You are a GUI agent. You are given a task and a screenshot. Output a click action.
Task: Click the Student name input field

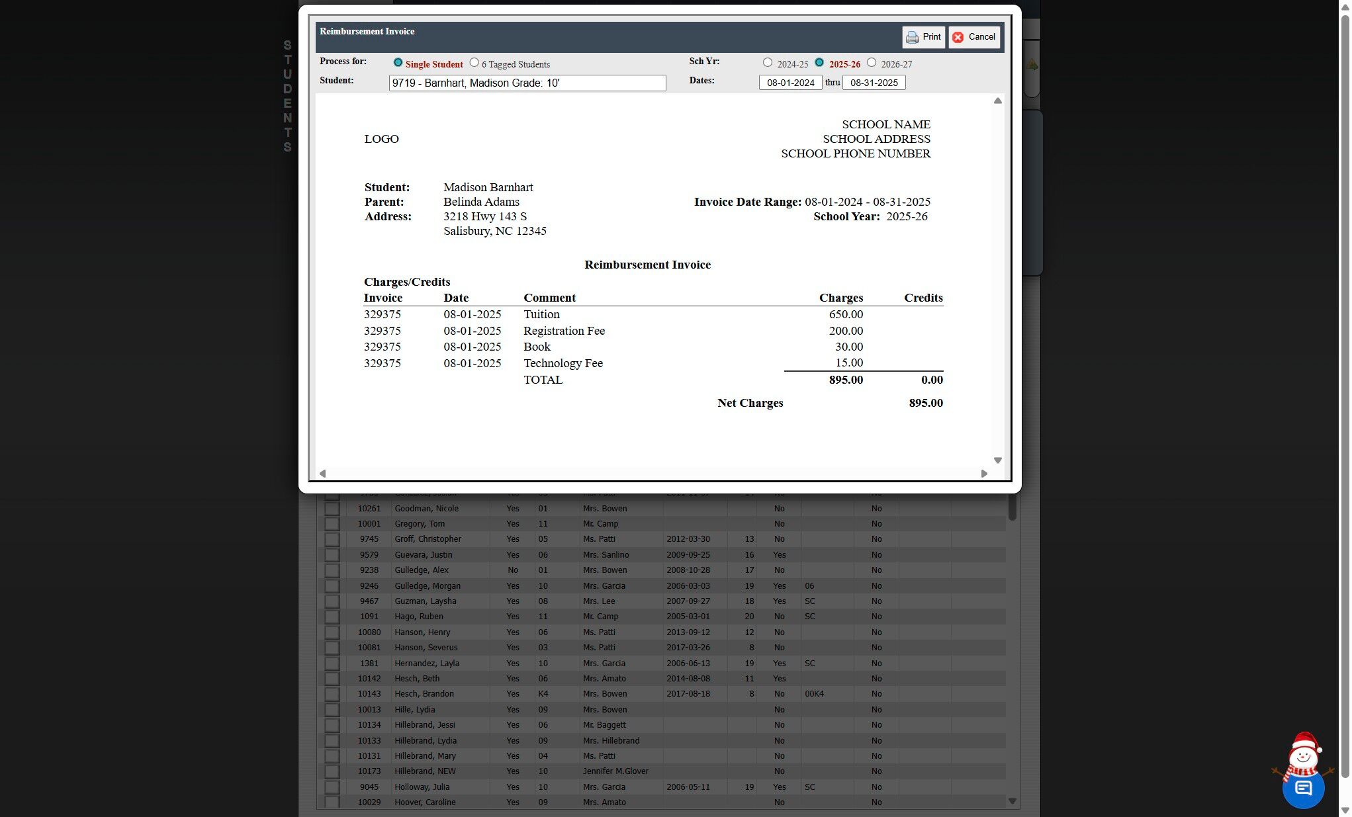pyautogui.click(x=527, y=83)
